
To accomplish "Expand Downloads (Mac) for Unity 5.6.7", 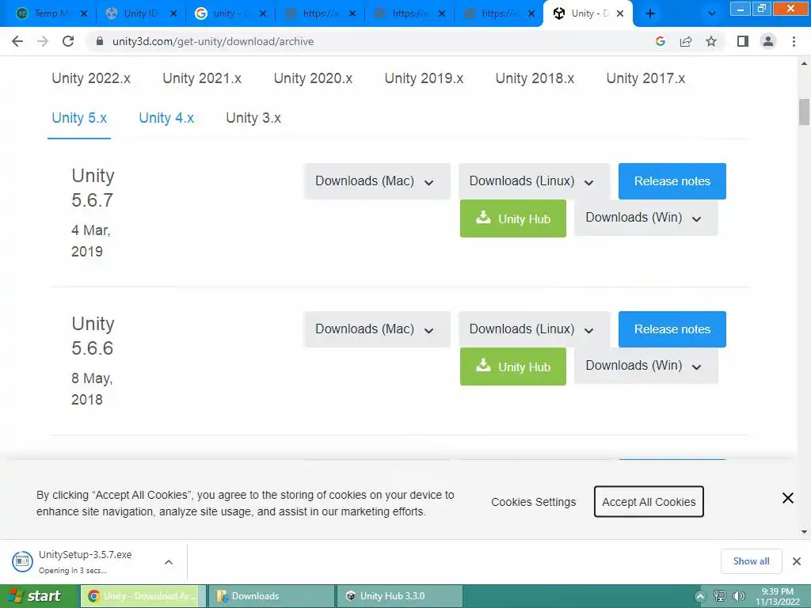I will (377, 181).
